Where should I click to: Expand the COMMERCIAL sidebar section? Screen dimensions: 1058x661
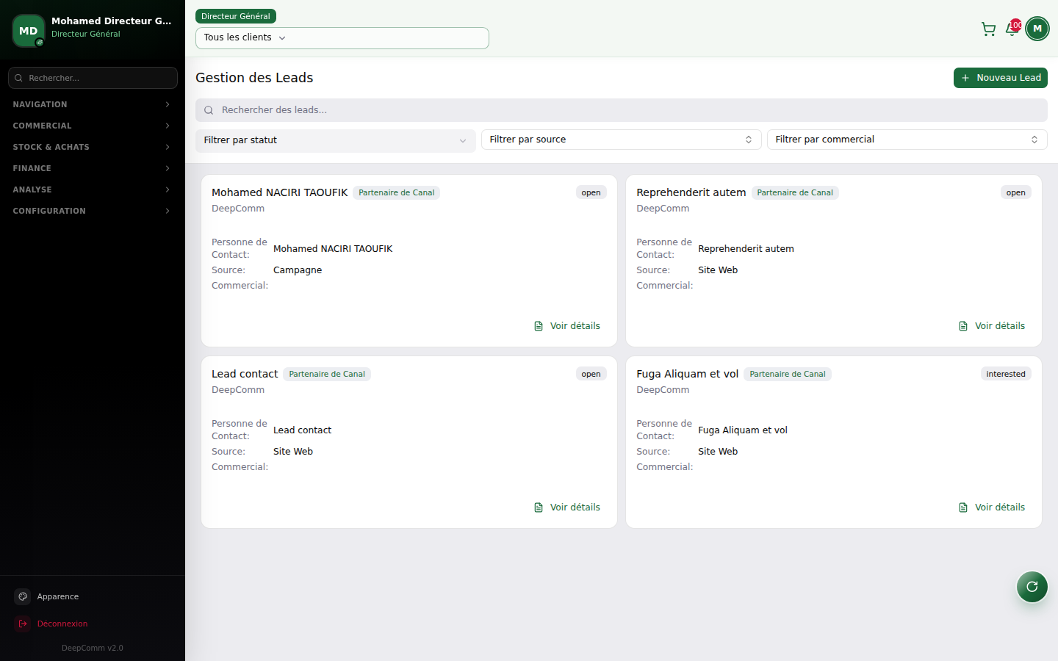click(x=93, y=126)
